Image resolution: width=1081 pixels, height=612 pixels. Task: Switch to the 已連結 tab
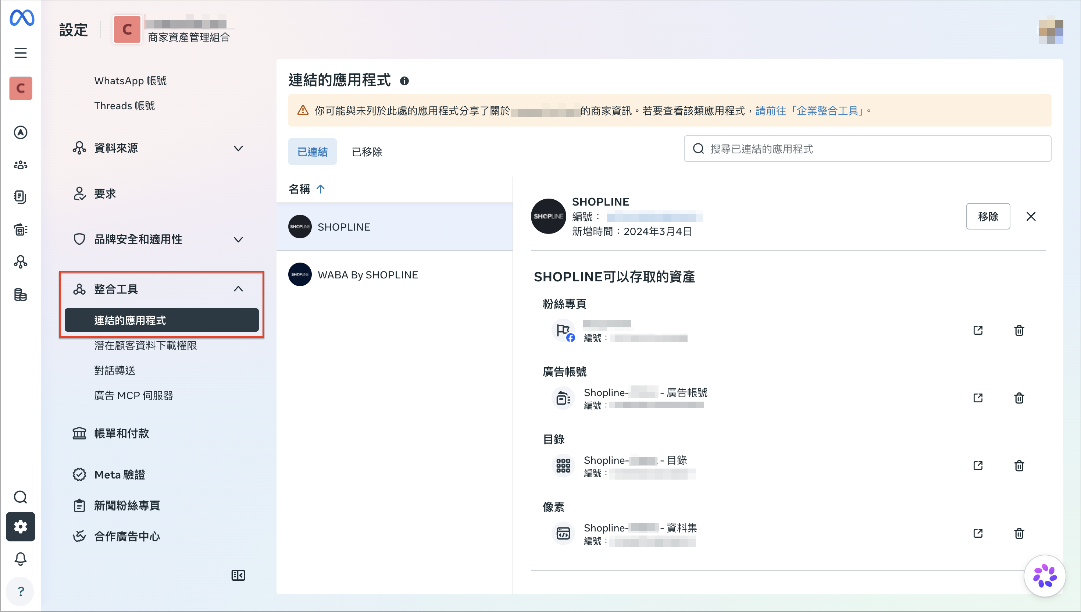coord(312,151)
